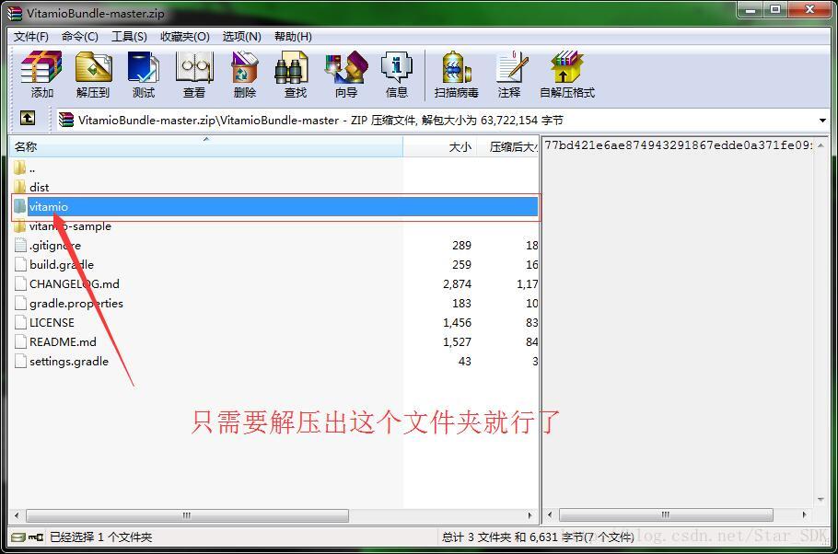Click comment pane scroll down arrow
This screenshot has width=838, height=554.
821,500
